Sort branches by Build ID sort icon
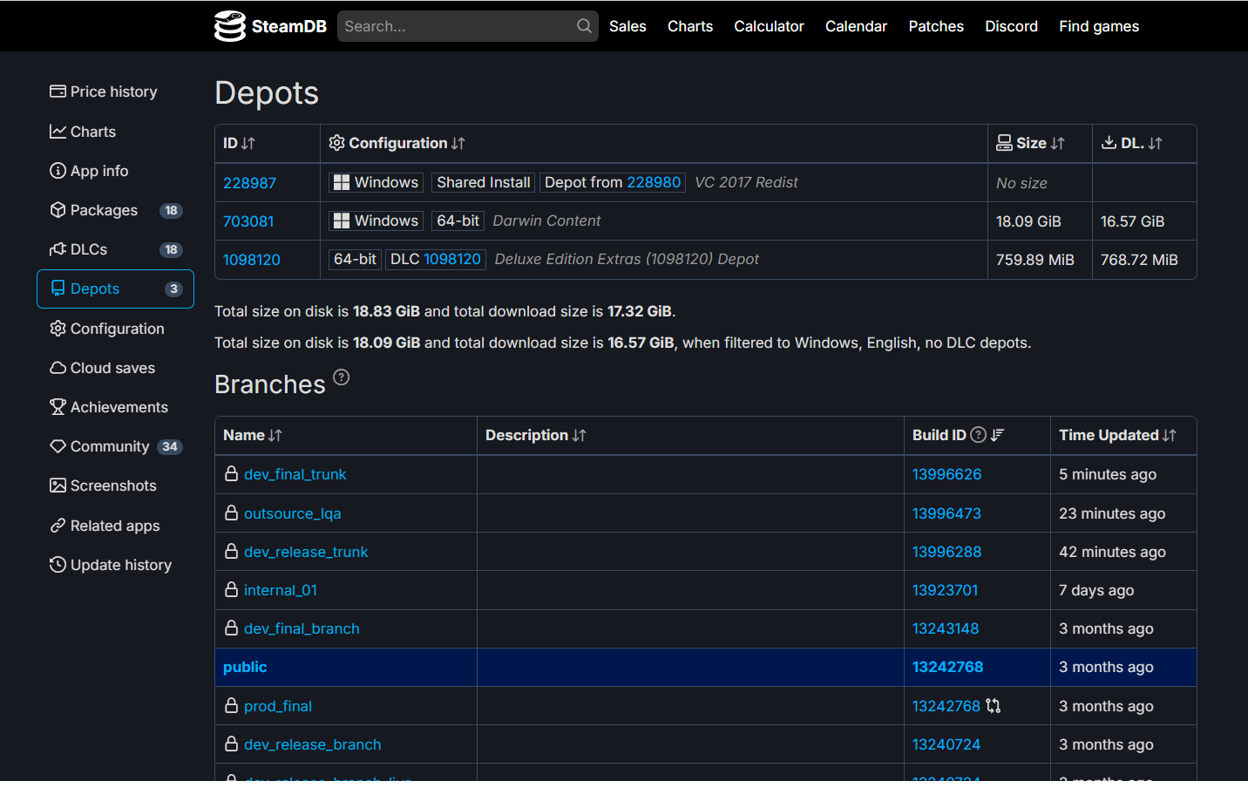 tap(998, 435)
